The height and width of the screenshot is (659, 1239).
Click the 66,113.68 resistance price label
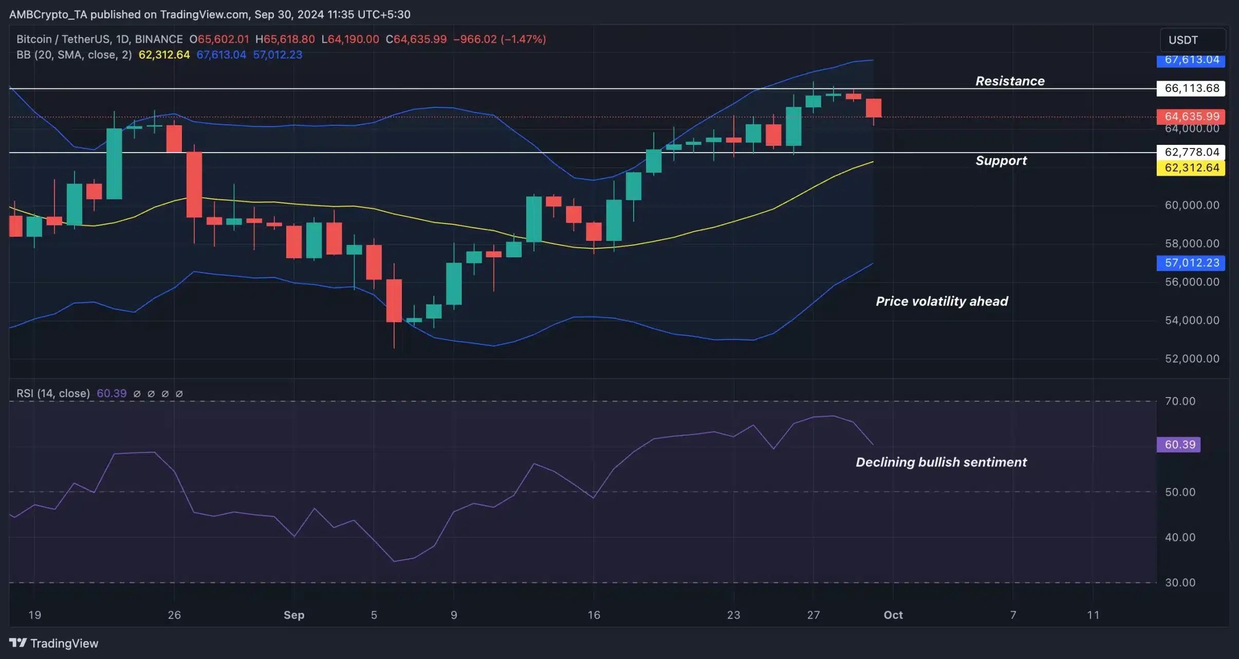1191,88
